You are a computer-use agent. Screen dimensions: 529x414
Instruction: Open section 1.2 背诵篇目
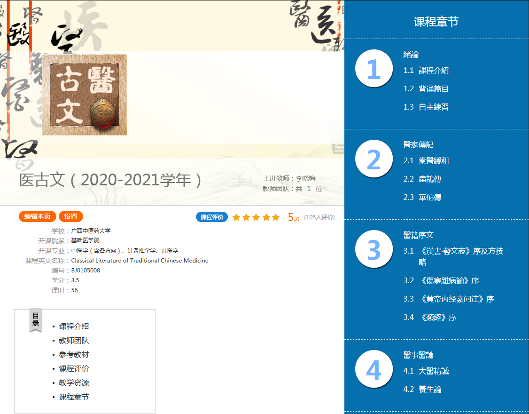pyautogui.click(x=426, y=89)
